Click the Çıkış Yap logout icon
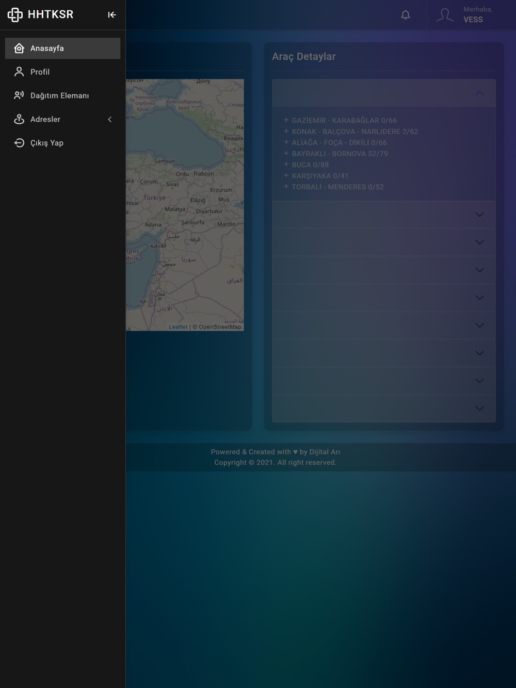The width and height of the screenshot is (516, 688). tap(19, 143)
